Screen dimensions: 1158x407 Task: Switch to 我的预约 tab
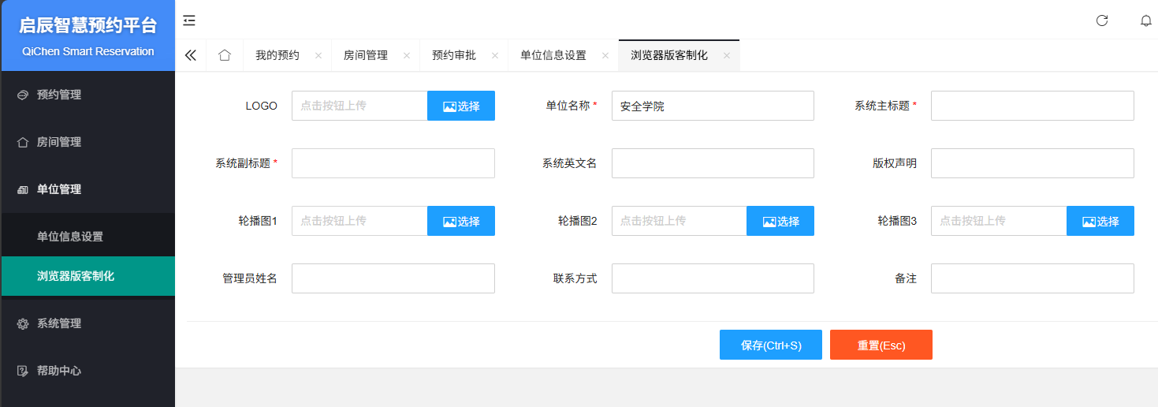coord(277,55)
